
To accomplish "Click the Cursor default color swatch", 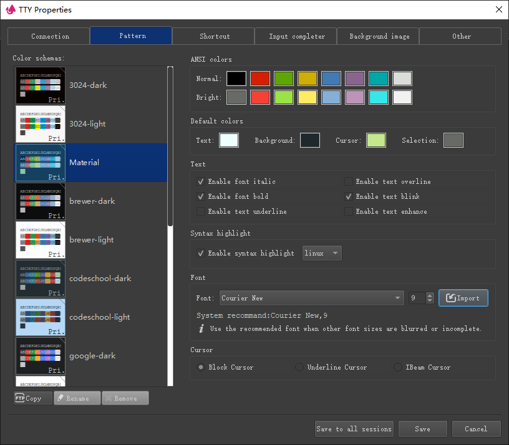I will pos(376,140).
